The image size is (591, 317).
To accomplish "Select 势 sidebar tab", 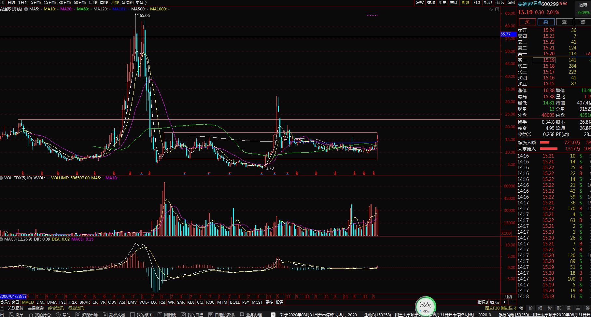I will [550, 308].
